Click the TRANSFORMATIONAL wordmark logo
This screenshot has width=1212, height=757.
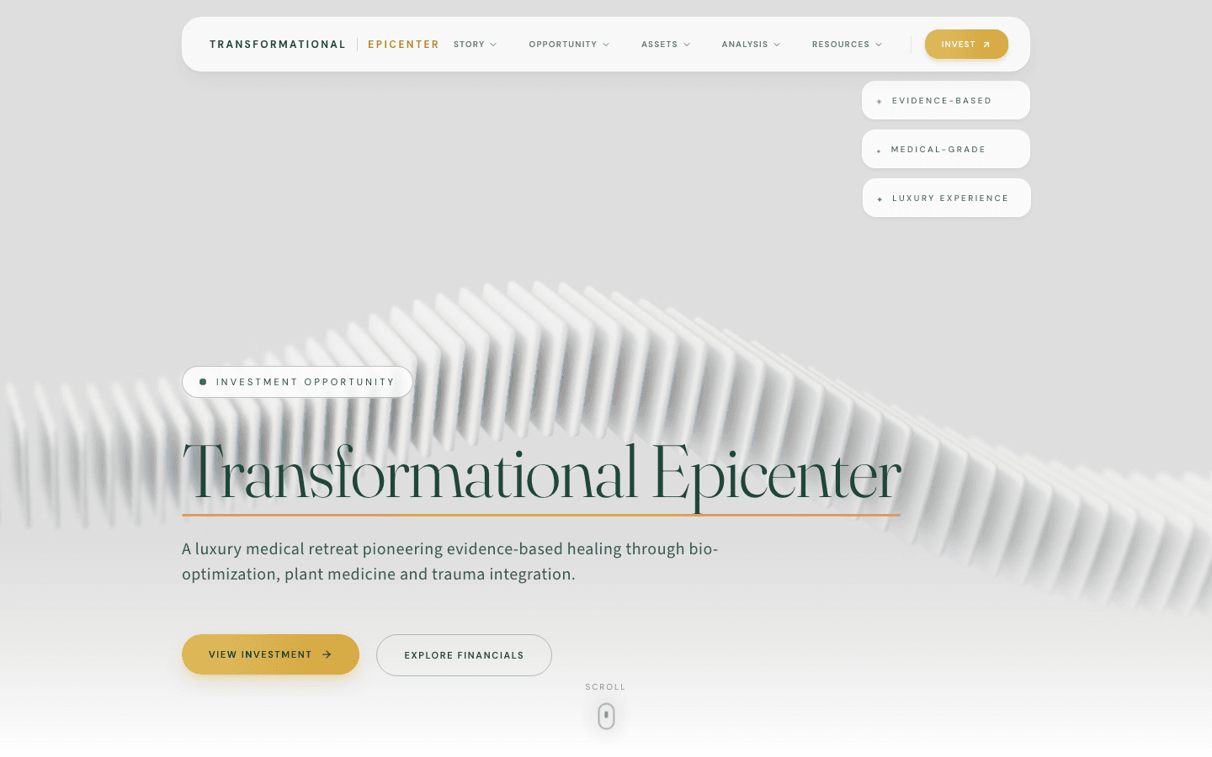[278, 44]
